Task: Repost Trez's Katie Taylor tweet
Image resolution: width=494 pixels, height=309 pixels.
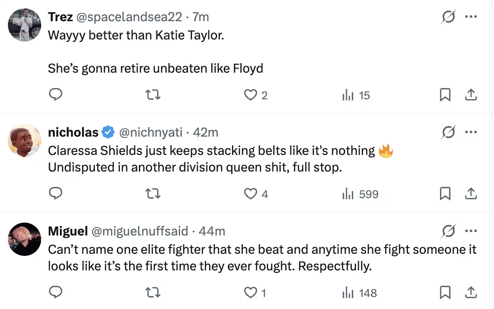Action: click(153, 95)
